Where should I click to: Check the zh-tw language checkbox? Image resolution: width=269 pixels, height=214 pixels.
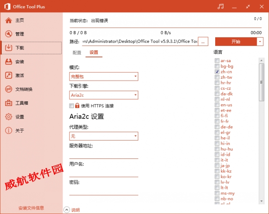click(217, 77)
